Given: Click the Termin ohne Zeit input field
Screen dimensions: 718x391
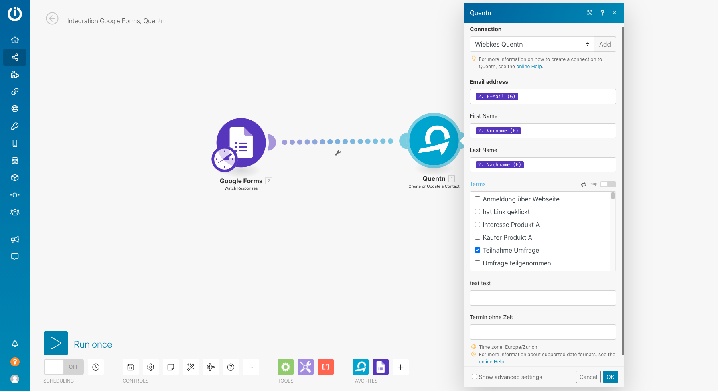Looking at the screenshot, I should point(543,332).
